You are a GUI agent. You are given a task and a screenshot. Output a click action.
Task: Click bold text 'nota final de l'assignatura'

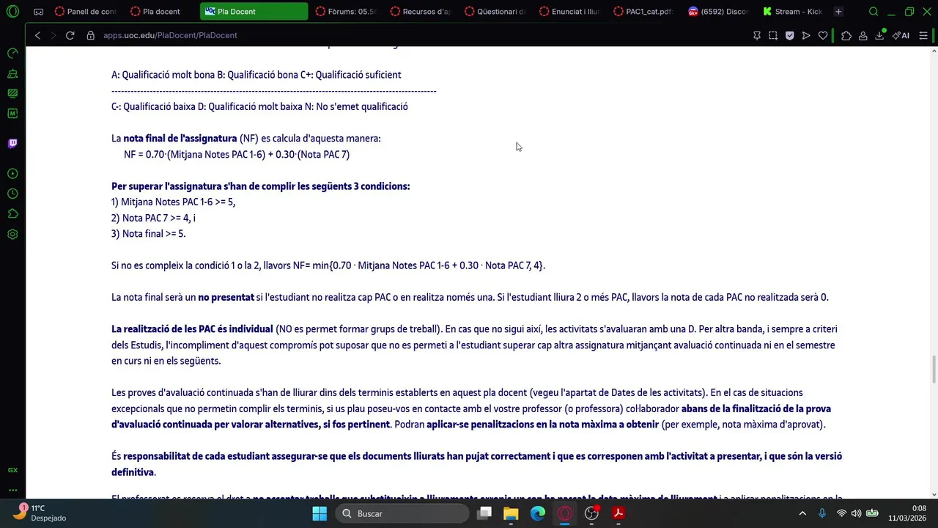pos(180,139)
